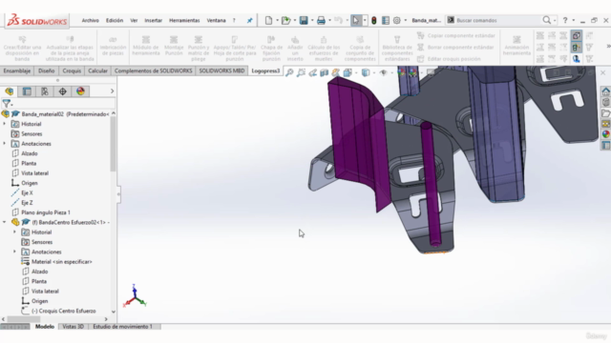This screenshot has height=343, width=611.
Task: Click the task pane Home icon
Action: tap(605, 91)
